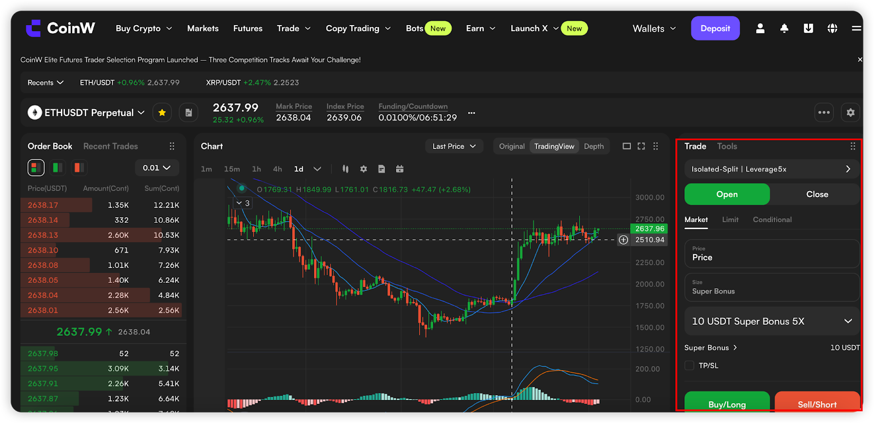The height and width of the screenshot is (423, 874).
Task: Select the 15m timeframe
Action: 232,169
